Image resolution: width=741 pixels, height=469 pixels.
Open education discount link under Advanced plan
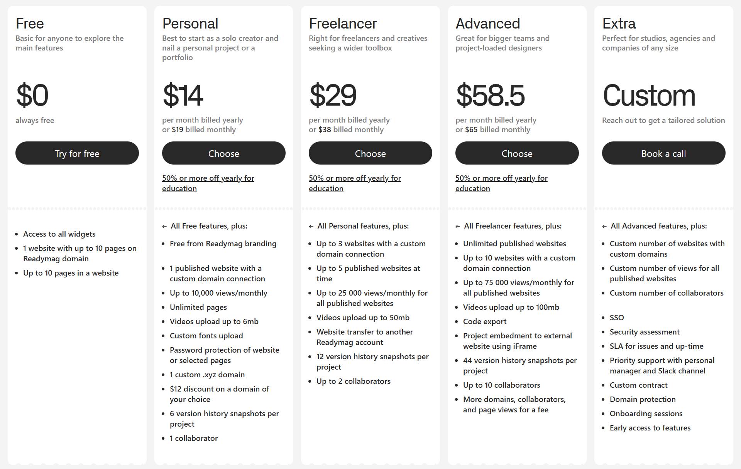click(501, 183)
